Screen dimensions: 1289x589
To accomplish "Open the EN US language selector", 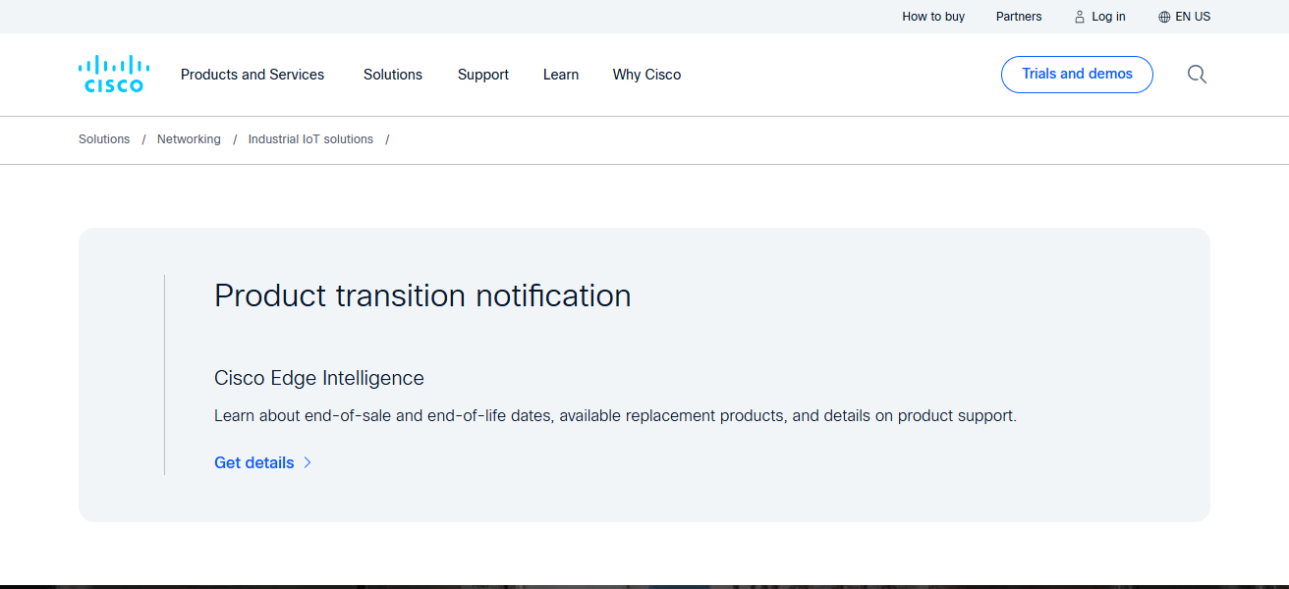I will click(1191, 16).
